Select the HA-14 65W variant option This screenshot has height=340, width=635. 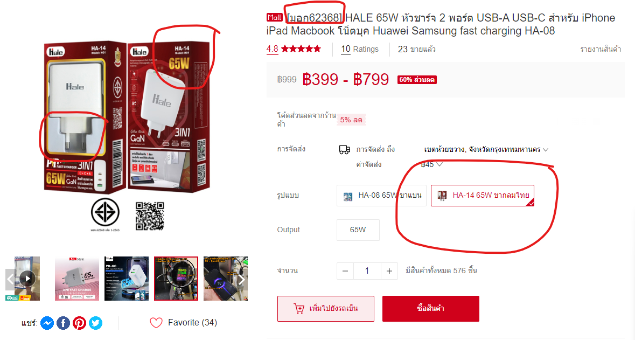(x=483, y=196)
